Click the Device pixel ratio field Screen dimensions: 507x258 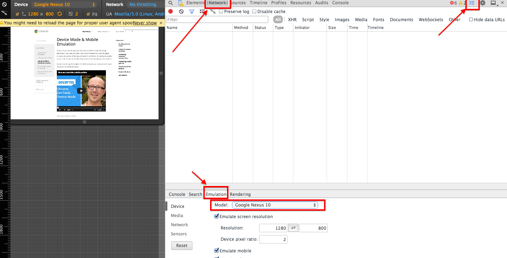273,240
